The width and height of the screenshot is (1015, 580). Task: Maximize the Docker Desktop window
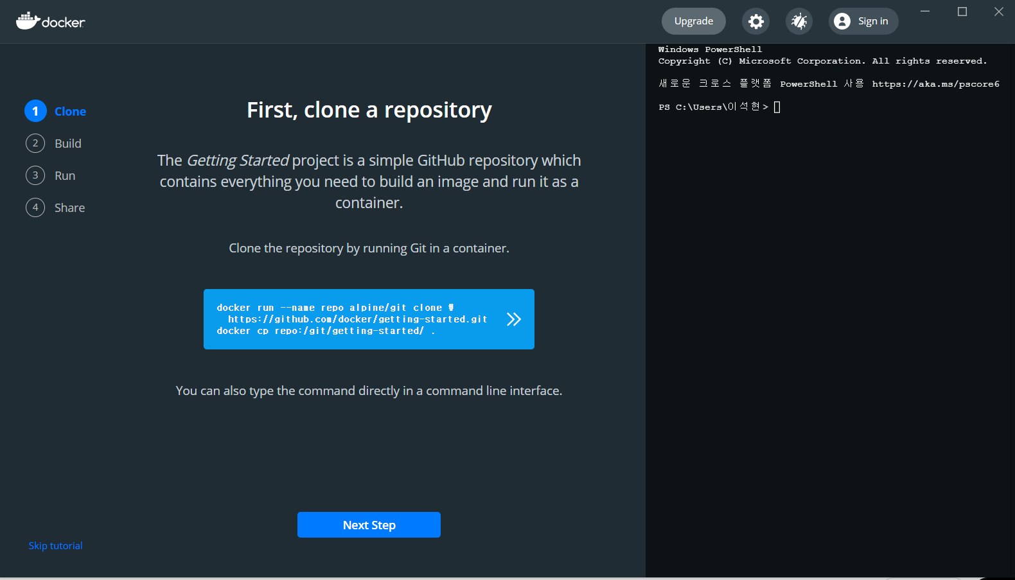(x=962, y=12)
